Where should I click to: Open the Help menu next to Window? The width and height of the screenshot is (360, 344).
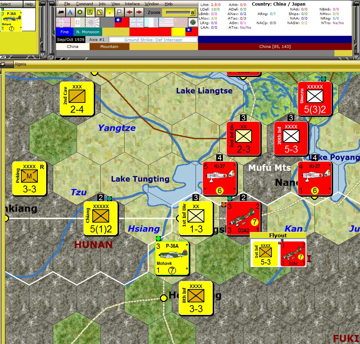[x=169, y=4]
